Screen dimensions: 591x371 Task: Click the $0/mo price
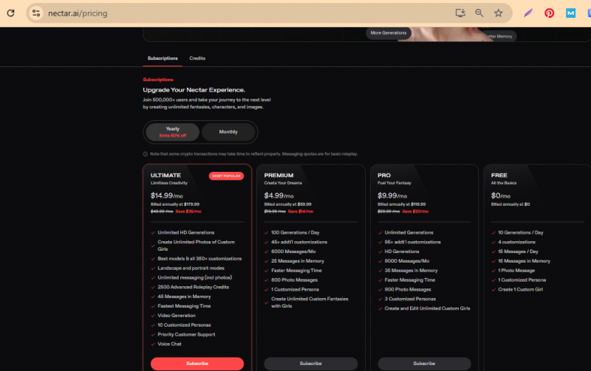pos(501,195)
